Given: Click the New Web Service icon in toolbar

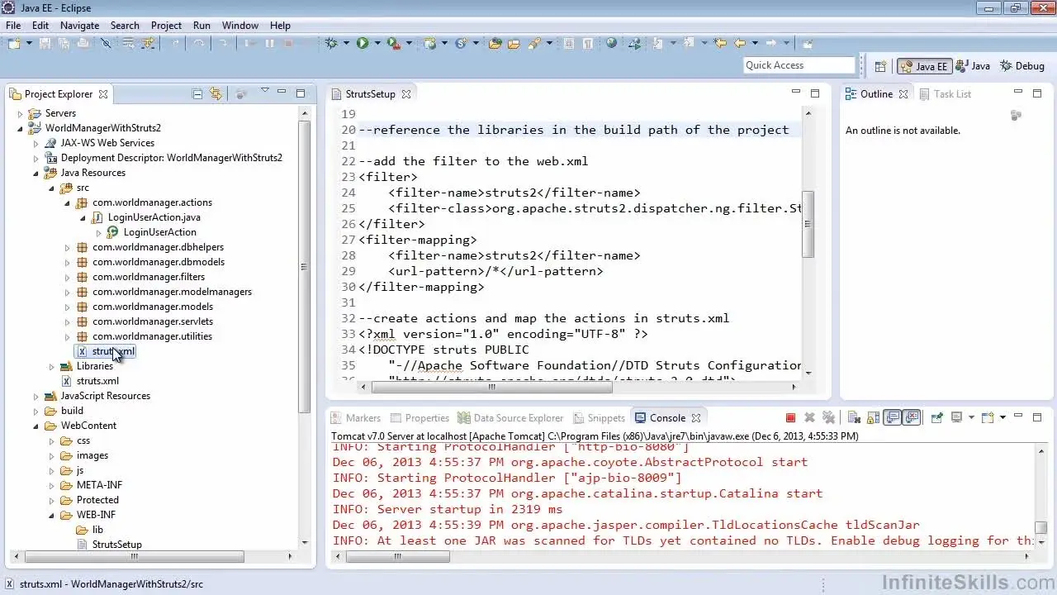Looking at the screenshot, I should 461,43.
